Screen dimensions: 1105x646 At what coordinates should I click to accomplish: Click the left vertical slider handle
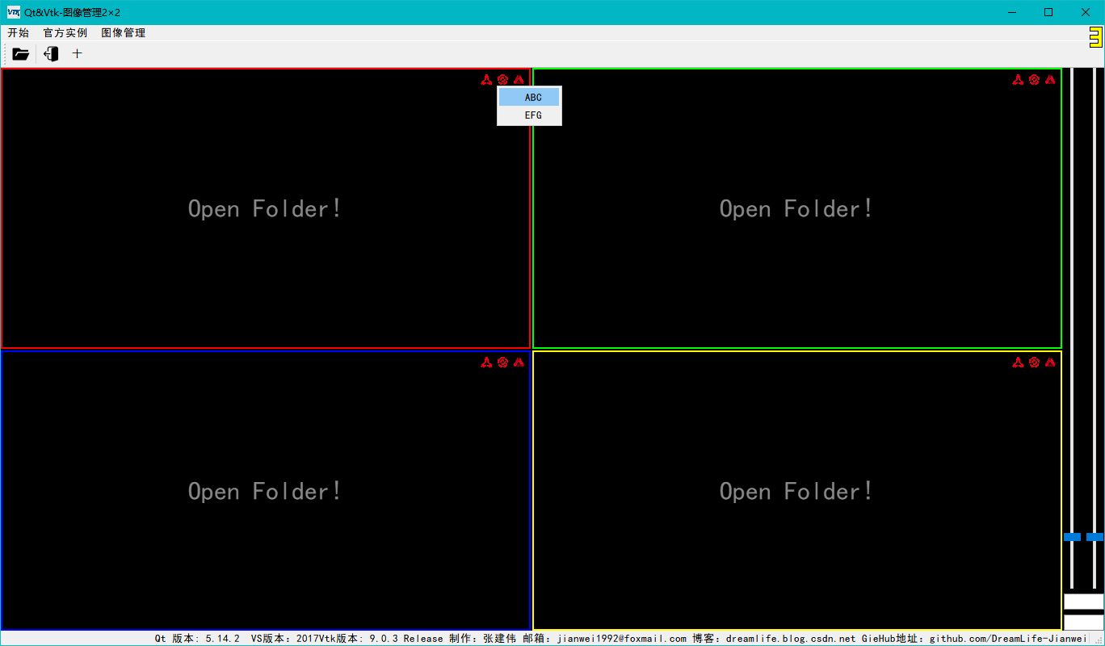(1072, 536)
